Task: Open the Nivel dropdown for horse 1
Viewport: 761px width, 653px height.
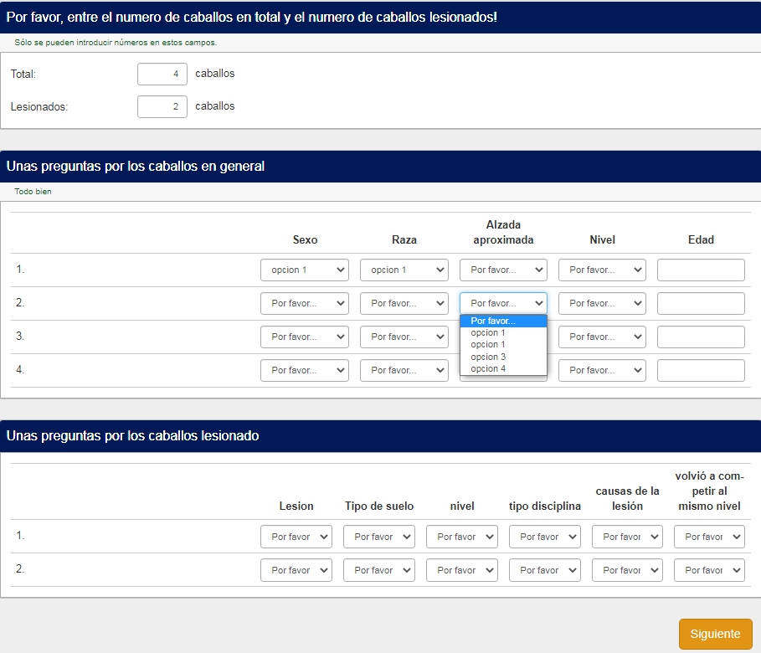Action: (x=602, y=270)
